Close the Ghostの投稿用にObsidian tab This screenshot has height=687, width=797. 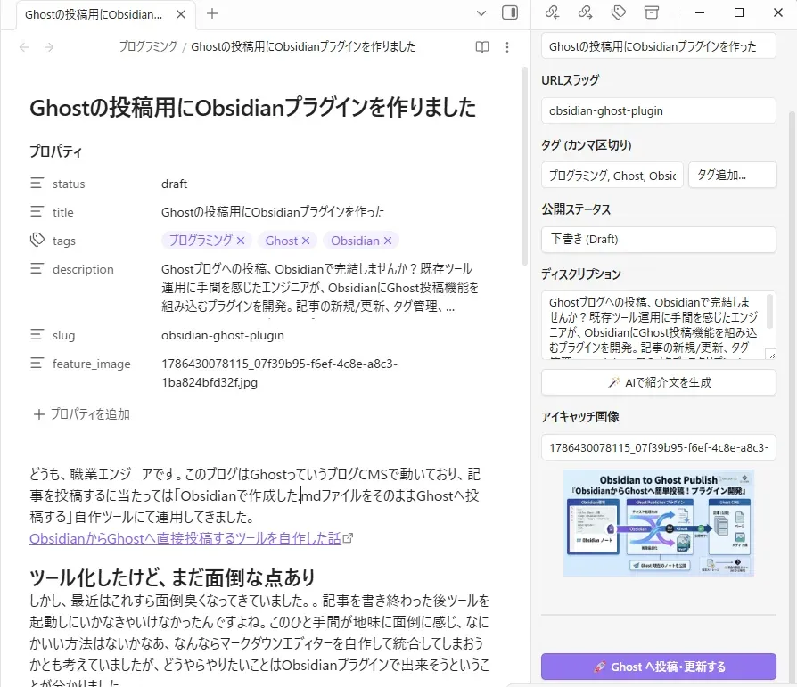click(180, 15)
